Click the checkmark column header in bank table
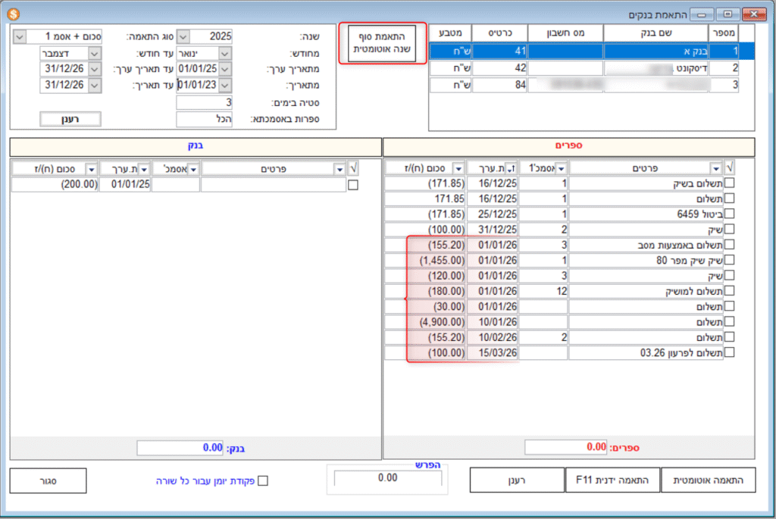 point(352,168)
